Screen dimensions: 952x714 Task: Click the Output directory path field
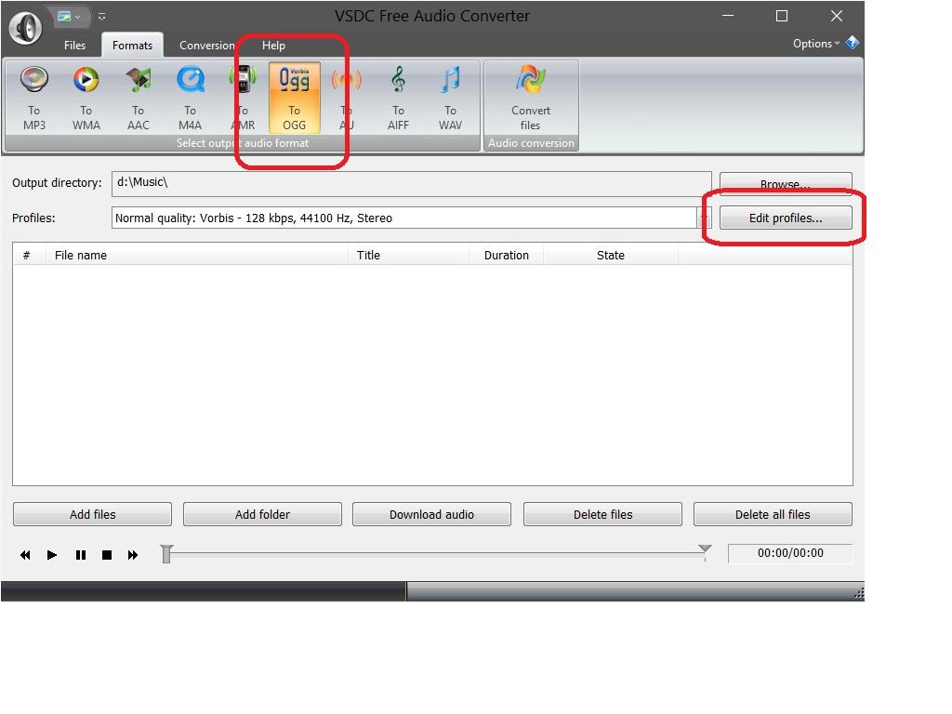pos(412,183)
